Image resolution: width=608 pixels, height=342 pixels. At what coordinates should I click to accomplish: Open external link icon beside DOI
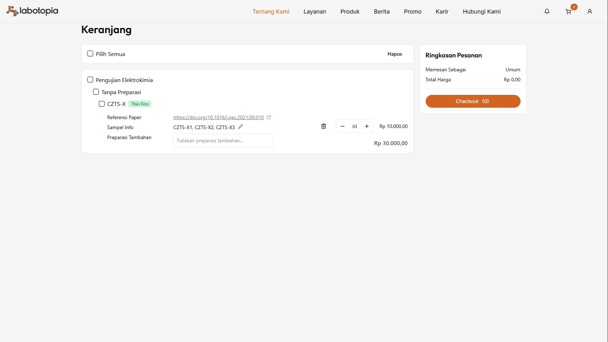269,117
